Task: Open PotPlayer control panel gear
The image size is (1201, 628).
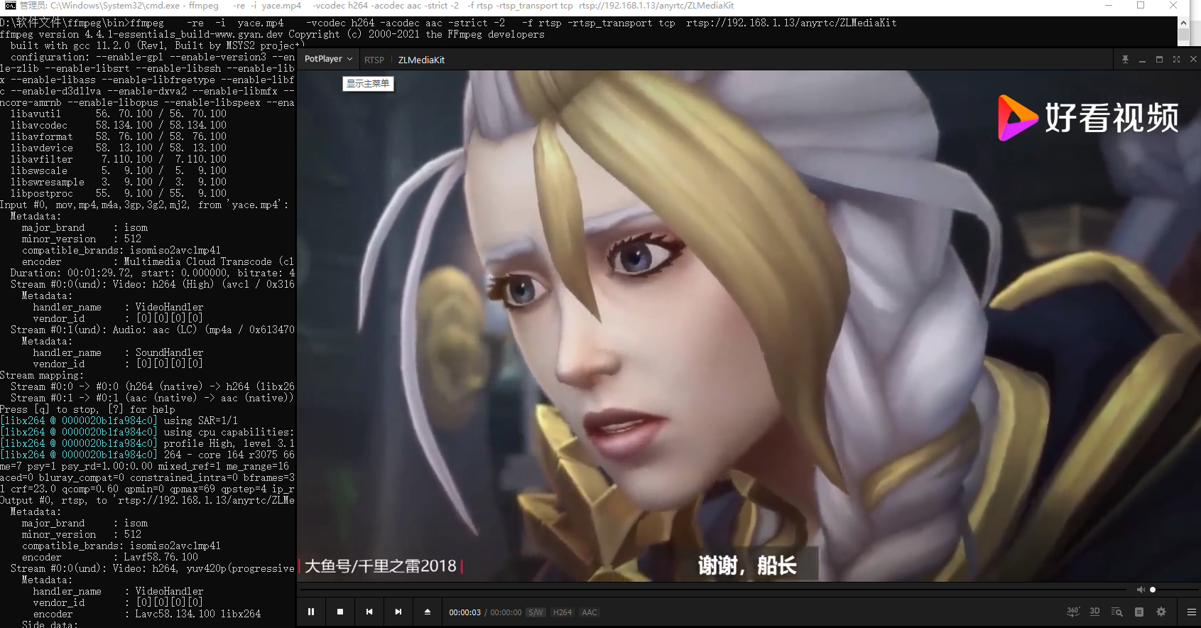Action: 1161,612
